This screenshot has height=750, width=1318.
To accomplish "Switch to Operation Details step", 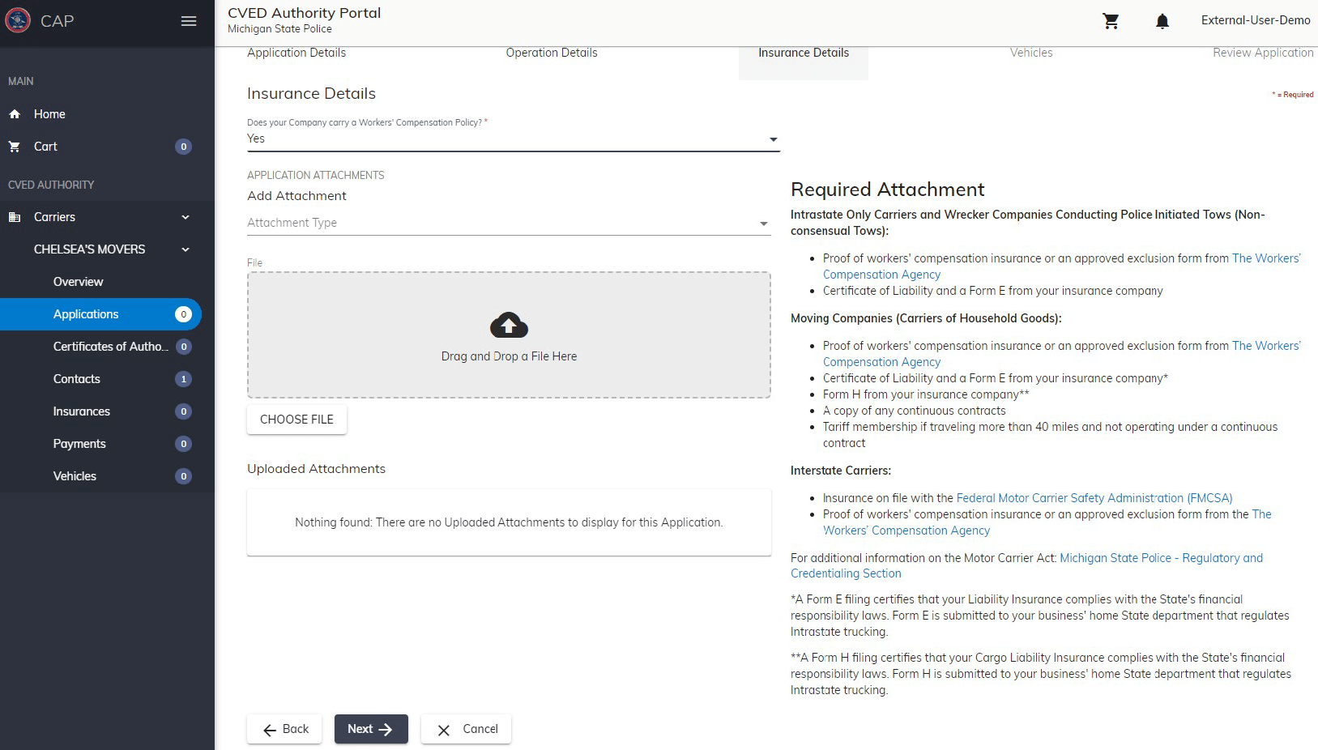I will 552,53.
